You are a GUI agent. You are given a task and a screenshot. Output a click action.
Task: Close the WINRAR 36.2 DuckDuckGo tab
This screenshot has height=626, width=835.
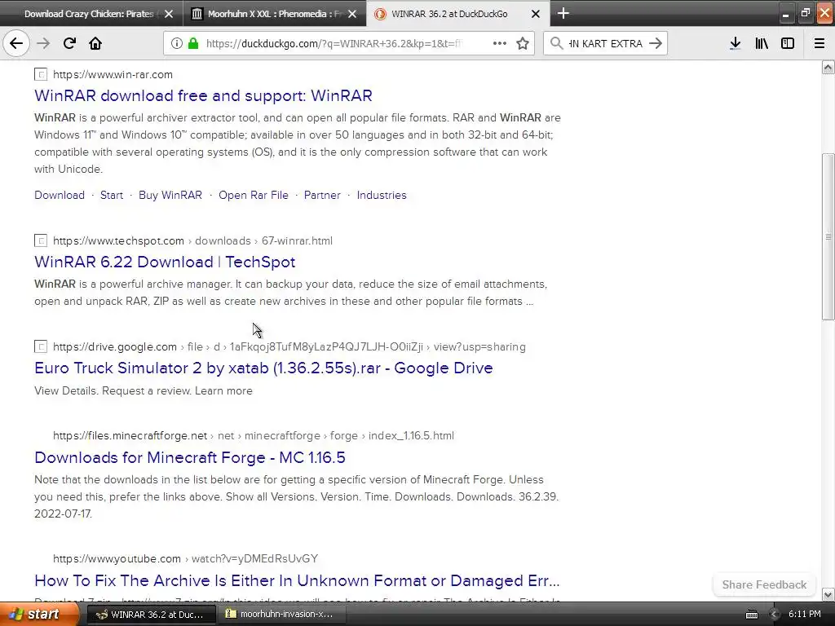click(536, 14)
